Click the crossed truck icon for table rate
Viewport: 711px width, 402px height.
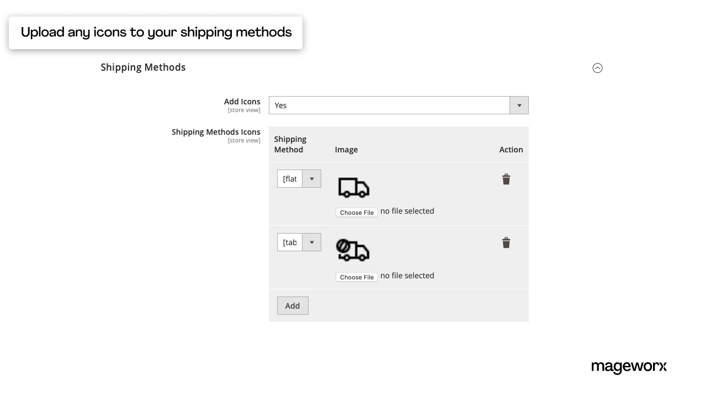353,250
